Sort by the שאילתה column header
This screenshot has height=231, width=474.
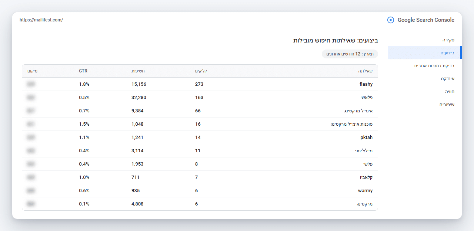pyautogui.click(x=365, y=71)
